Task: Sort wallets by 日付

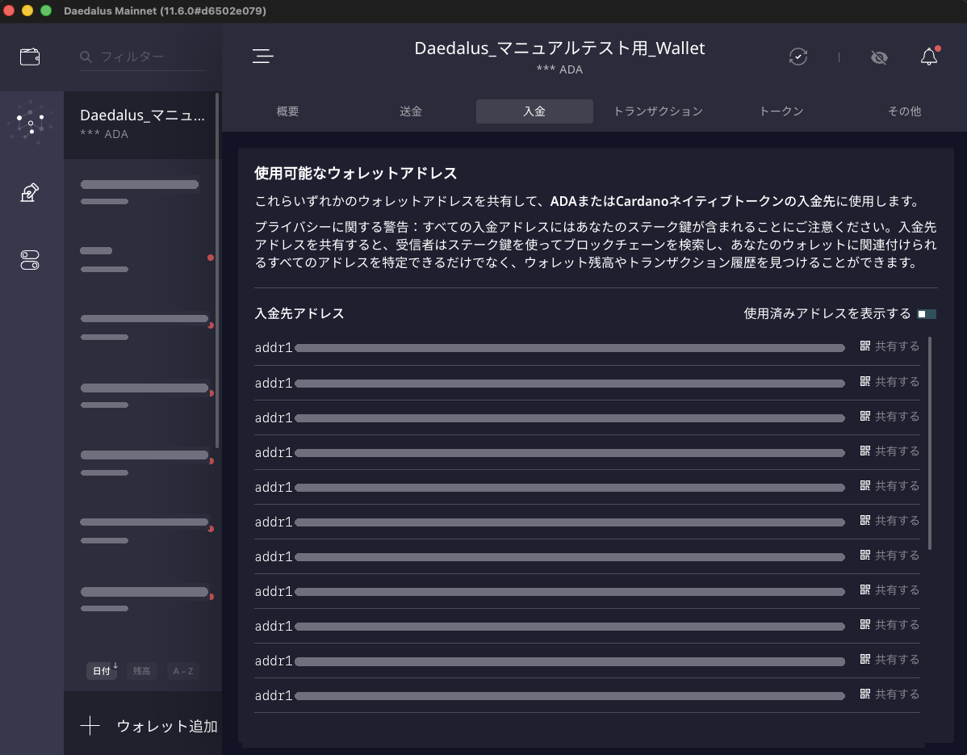Action: pyautogui.click(x=103, y=670)
